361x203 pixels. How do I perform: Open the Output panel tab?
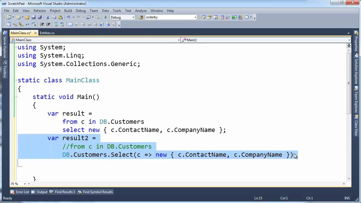39,192
